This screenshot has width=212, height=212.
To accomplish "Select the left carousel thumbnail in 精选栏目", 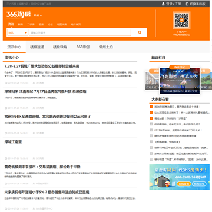I will pos(152,81).
